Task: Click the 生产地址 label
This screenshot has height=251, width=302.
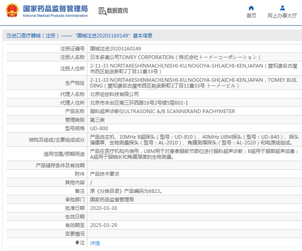Action: point(75,83)
